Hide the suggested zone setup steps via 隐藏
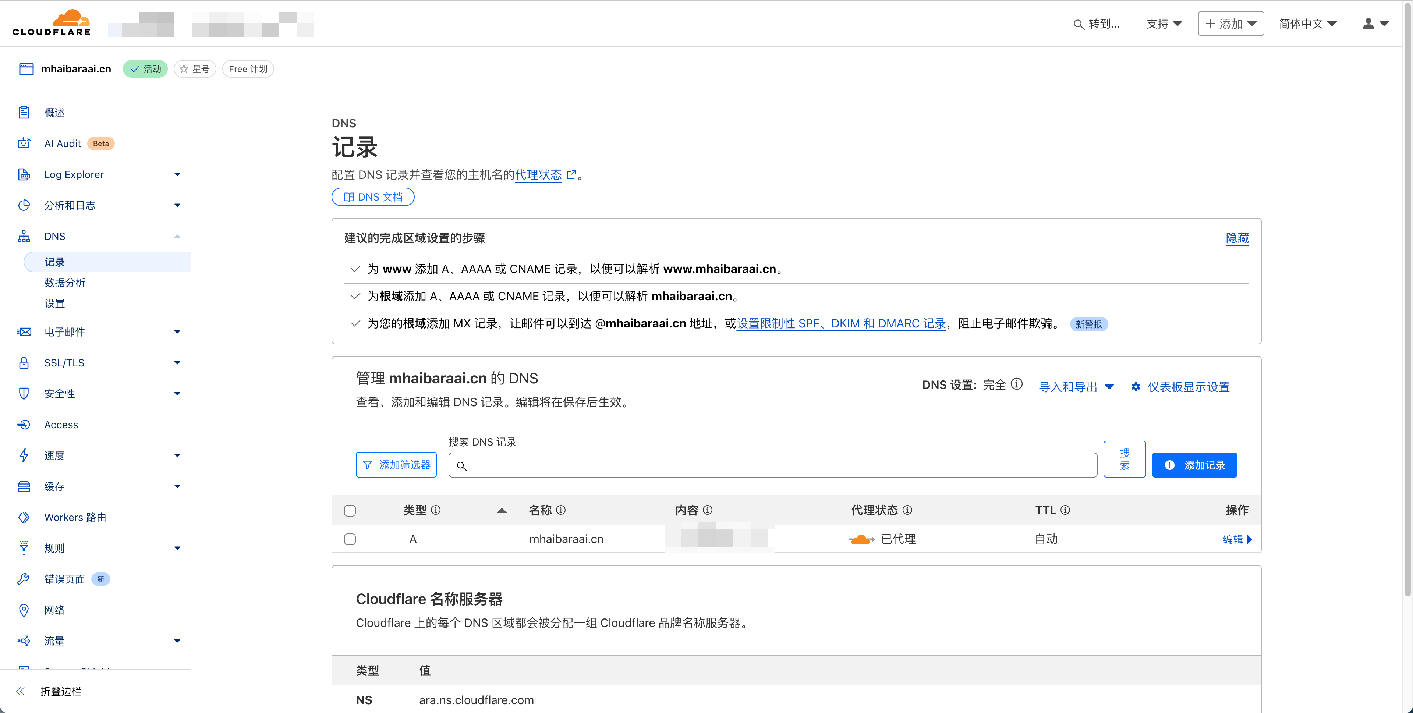The height and width of the screenshot is (713, 1413). pyautogui.click(x=1237, y=238)
